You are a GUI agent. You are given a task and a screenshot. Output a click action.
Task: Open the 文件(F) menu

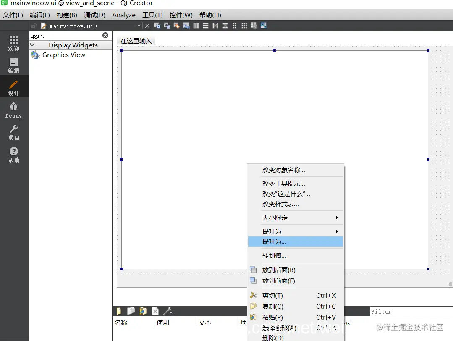pos(13,15)
